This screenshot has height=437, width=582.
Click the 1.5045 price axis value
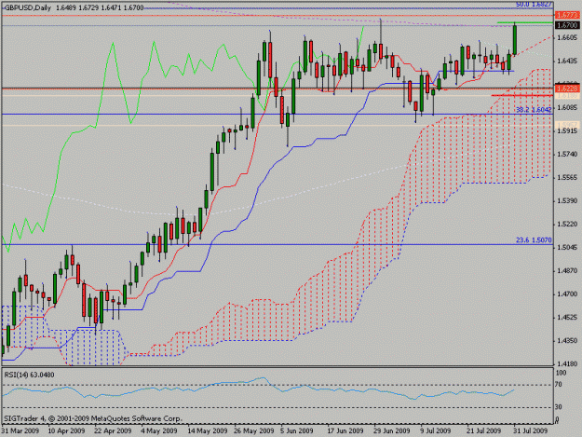567,247
